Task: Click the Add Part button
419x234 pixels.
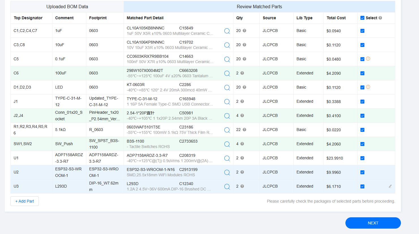Action: 25,201
